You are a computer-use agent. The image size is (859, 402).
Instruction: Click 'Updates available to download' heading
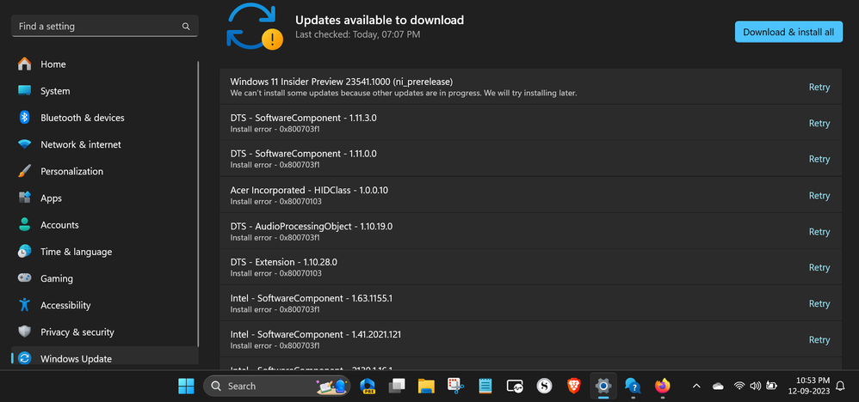(x=380, y=21)
